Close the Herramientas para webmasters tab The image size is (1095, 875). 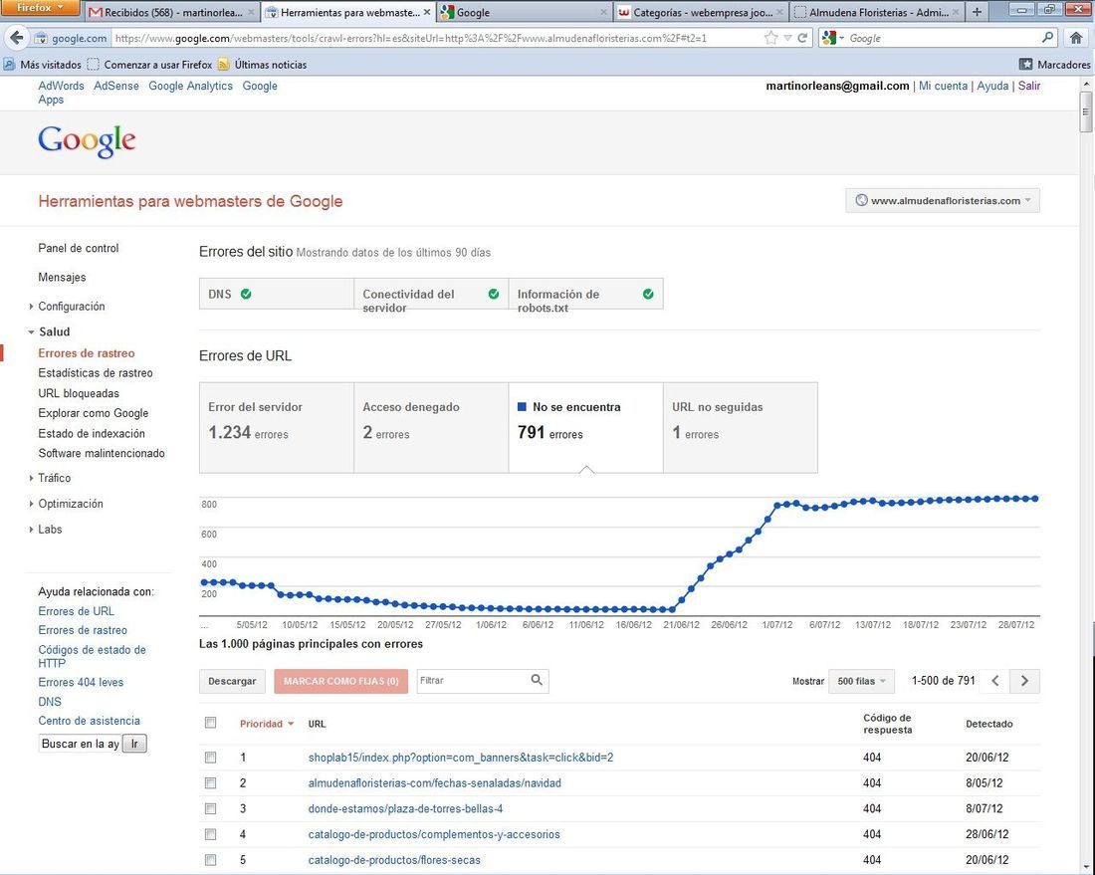[427, 12]
